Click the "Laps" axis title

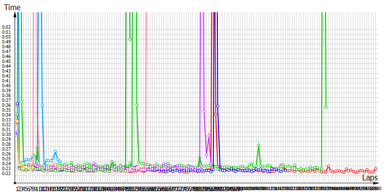[370, 178]
